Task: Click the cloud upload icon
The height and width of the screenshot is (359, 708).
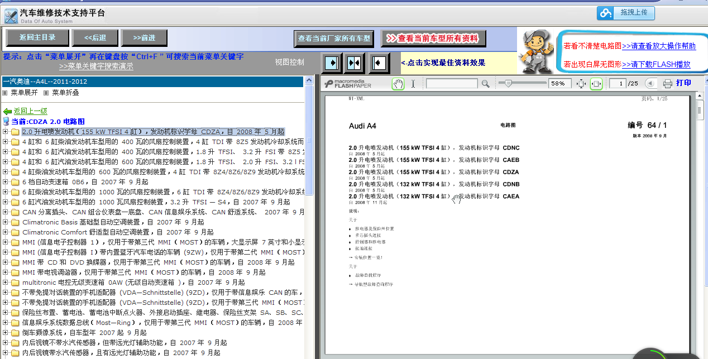Action: point(606,13)
